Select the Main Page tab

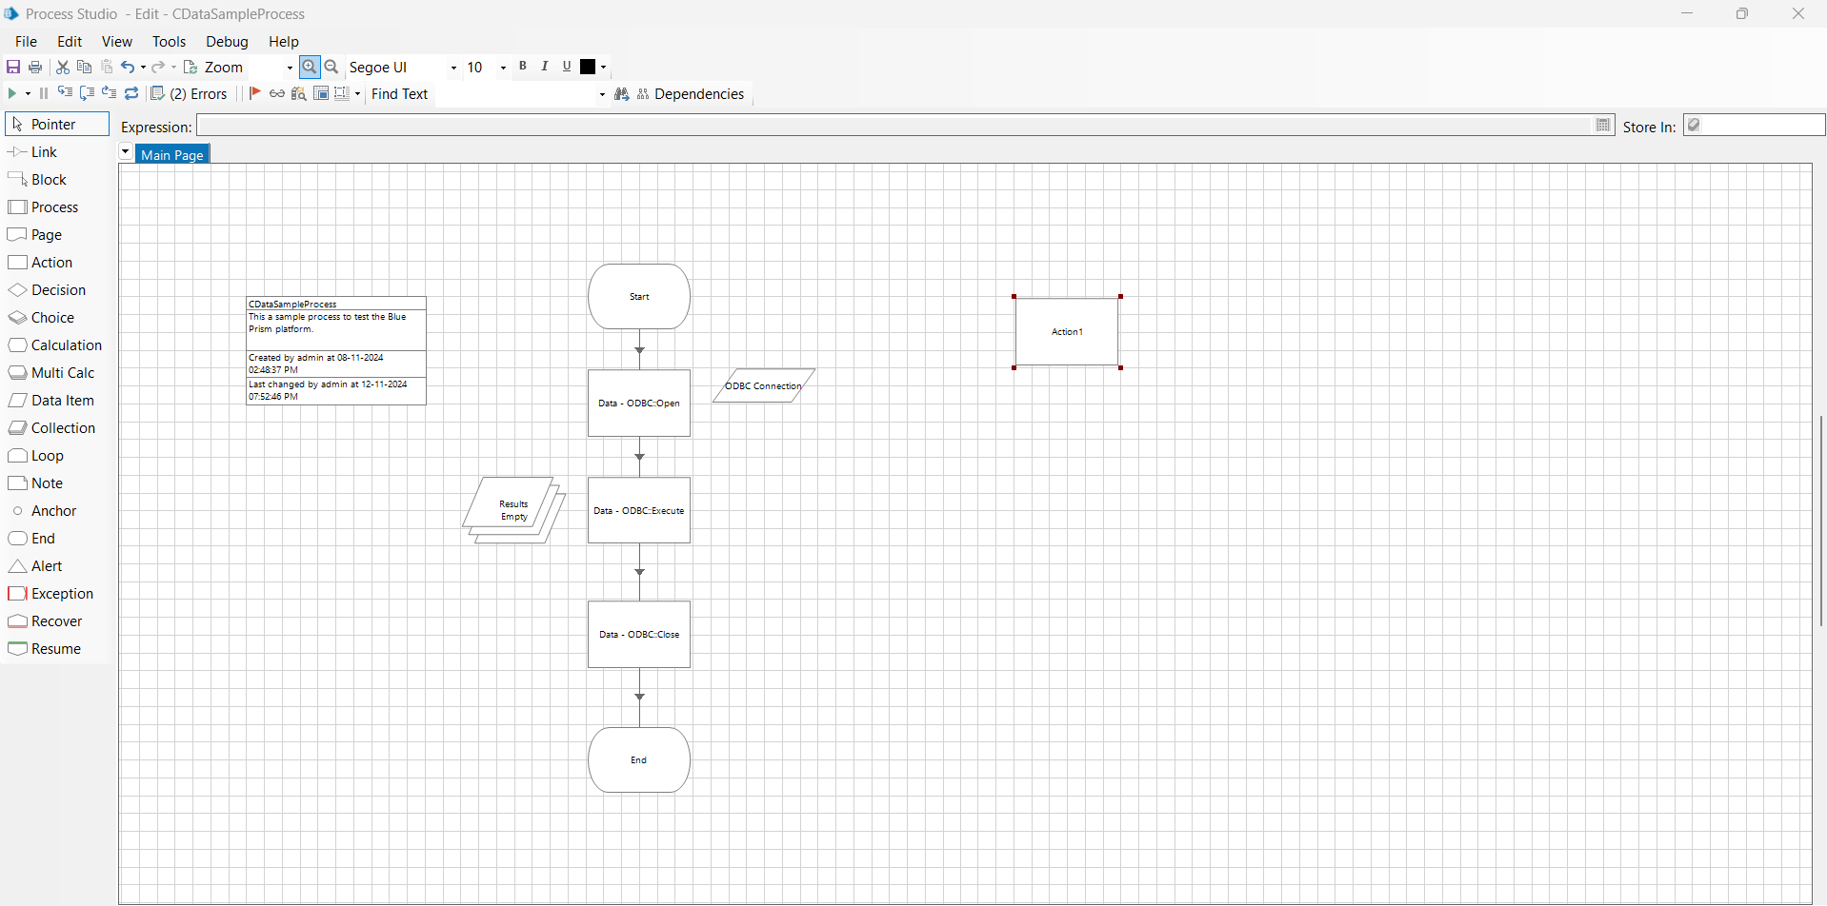172,154
